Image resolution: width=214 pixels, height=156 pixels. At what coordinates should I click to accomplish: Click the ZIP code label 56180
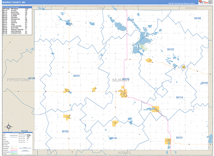pos(197,18)
